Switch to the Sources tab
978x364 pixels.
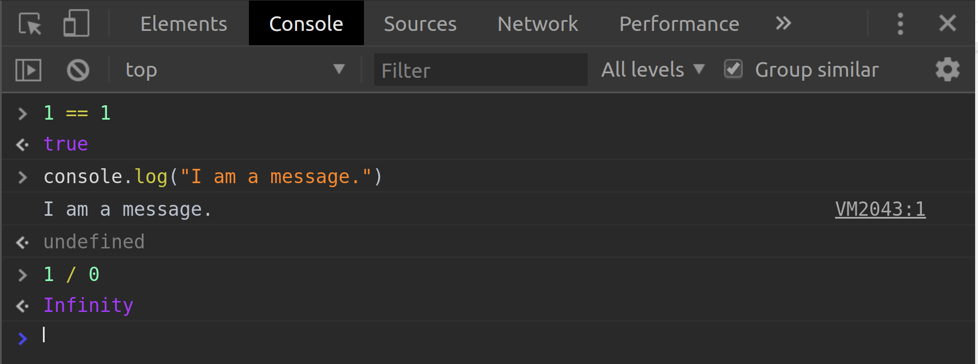coord(420,24)
